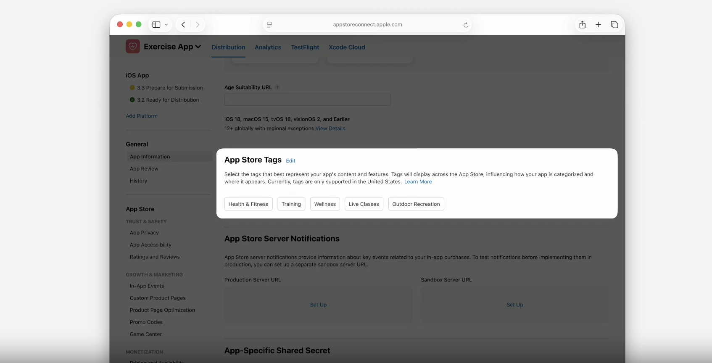
Task: Show the tab overview icon
Action: pos(614,25)
